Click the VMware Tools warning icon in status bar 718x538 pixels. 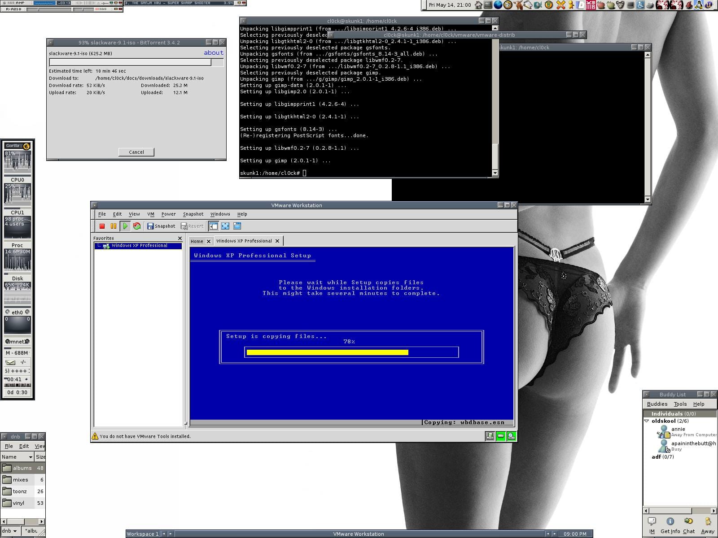pyautogui.click(x=95, y=436)
